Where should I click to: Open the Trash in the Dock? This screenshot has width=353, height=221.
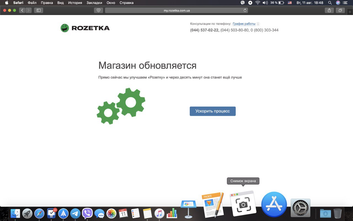coord(338,213)
